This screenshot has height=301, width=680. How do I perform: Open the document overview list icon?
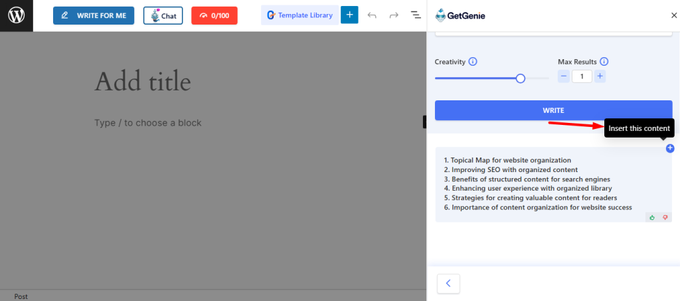pos(416,15)
